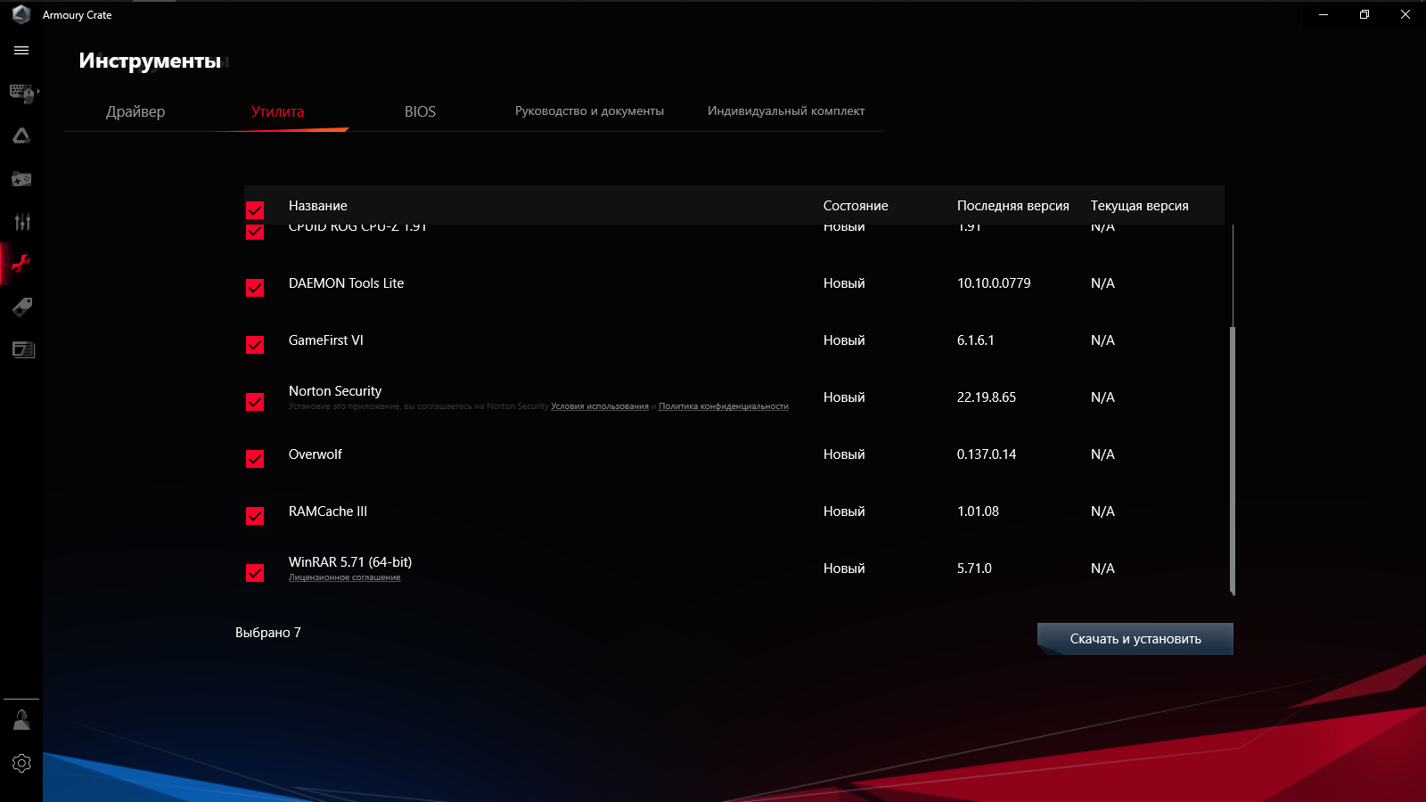
Task: Click the Armoury Crate logo icon
Action: click(x=21, y=14)
